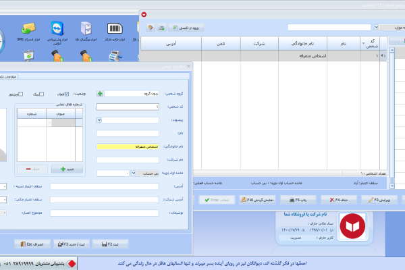Click the چاپ F5 print button
This screenshot has height=270, width=405.
(298, 200)
